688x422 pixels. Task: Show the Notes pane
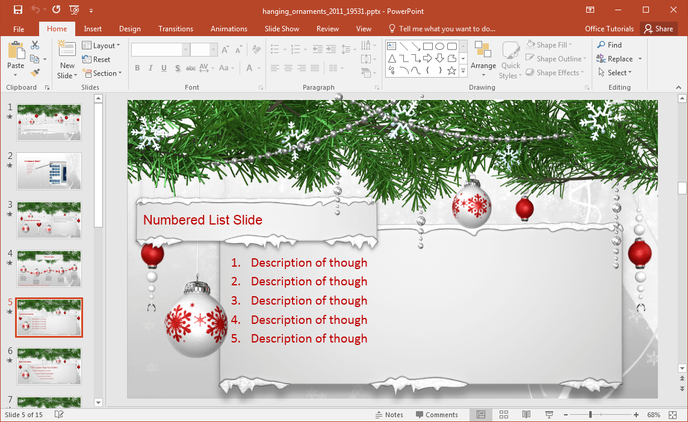pyautogui.click(x=389, y=415)
